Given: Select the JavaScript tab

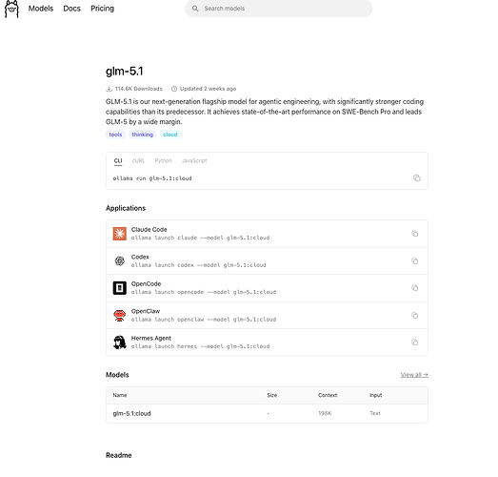Looking at the screenshot, I should (194, 160).
